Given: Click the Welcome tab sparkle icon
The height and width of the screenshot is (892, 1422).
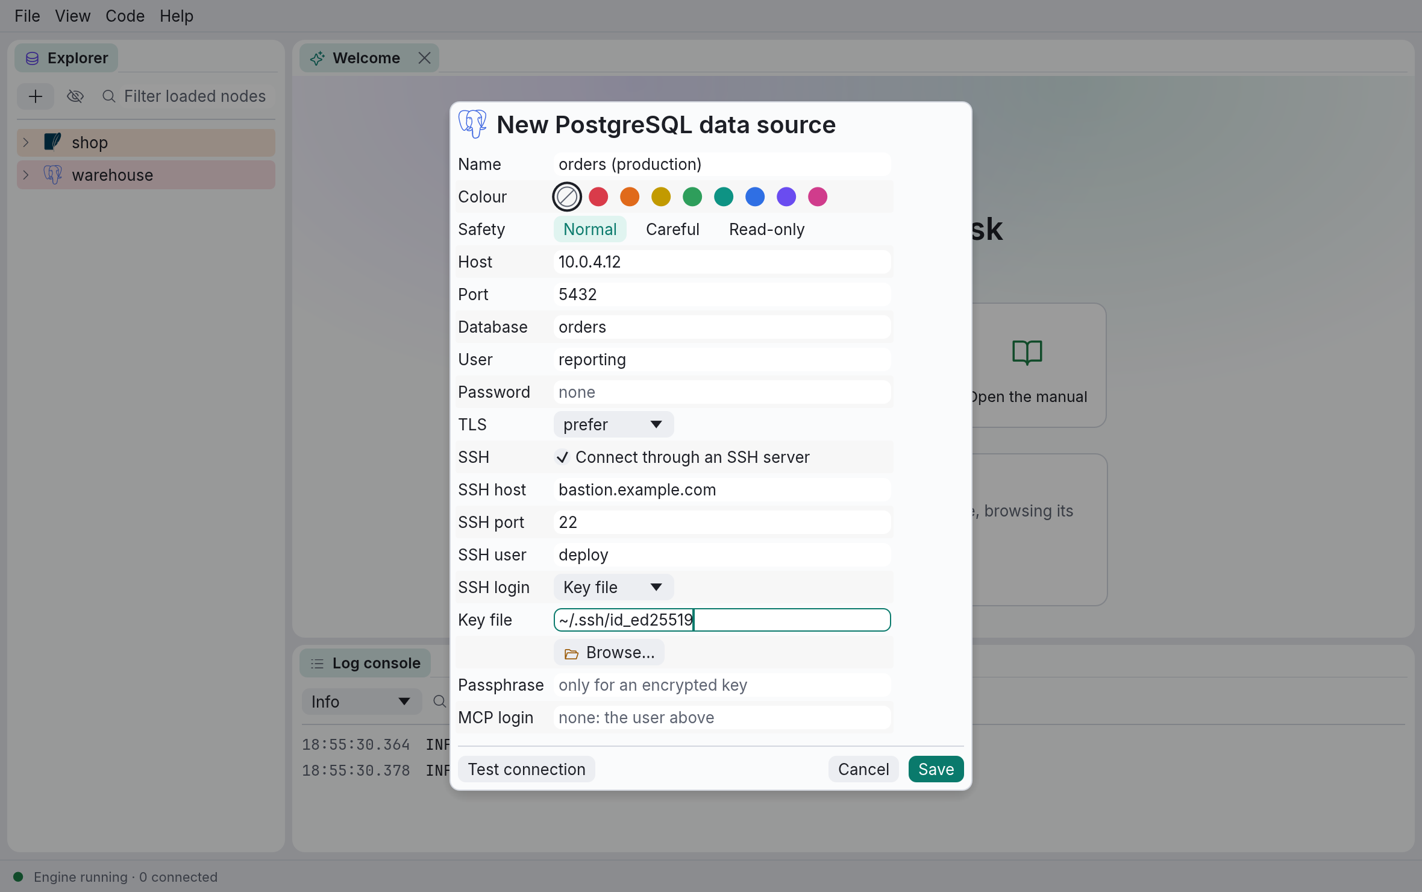Looking at the screenshot, I should [x=318, y=58].
